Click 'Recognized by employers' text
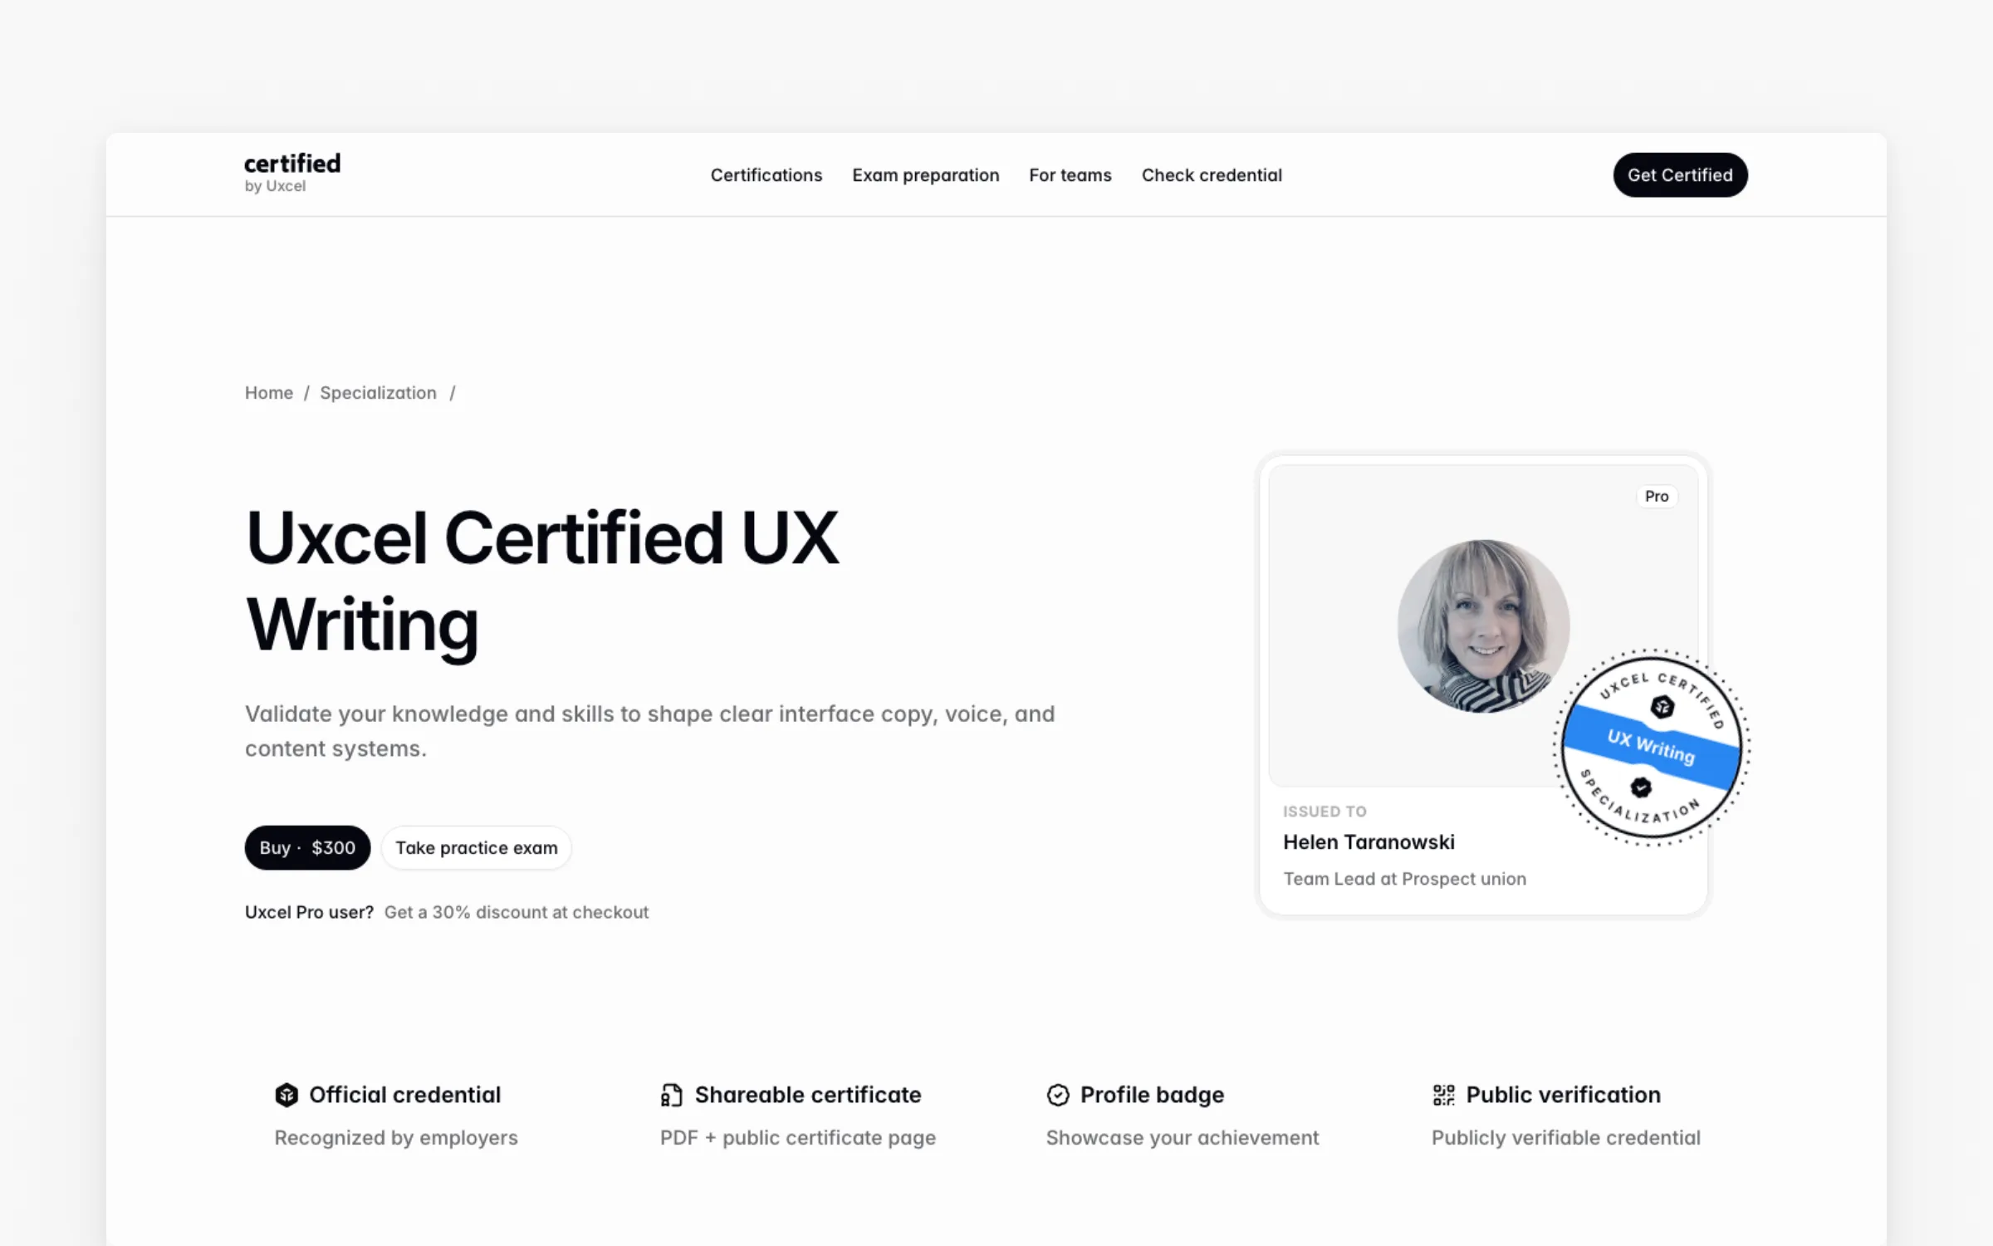Image resolution: width=1993 pixels, height=1246 pixels. coord(396,1137)
